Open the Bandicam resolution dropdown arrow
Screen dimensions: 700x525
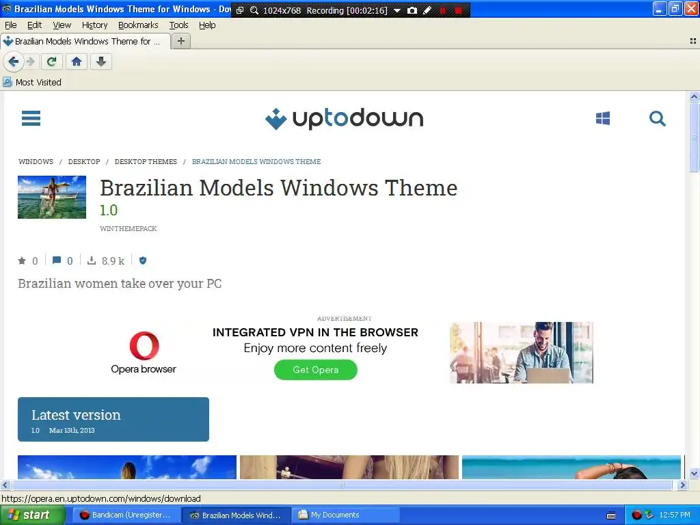point(397,10)
